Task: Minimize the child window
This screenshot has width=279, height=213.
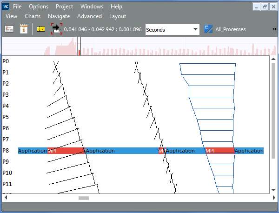Action: pos(256,7)
